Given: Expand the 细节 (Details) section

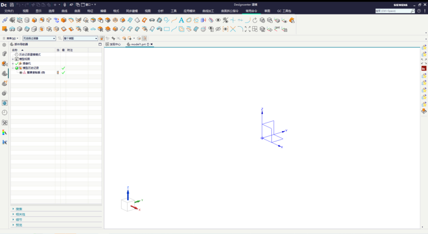Looking at the screenshot, I should pyautogui.click(x=19, y=220).
